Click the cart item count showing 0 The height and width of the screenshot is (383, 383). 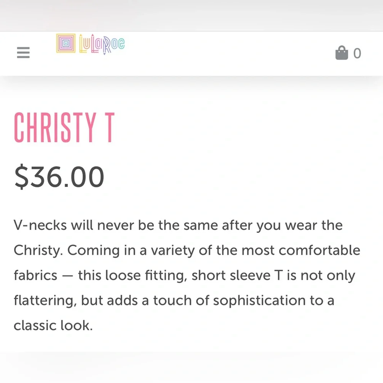[357, 53]
